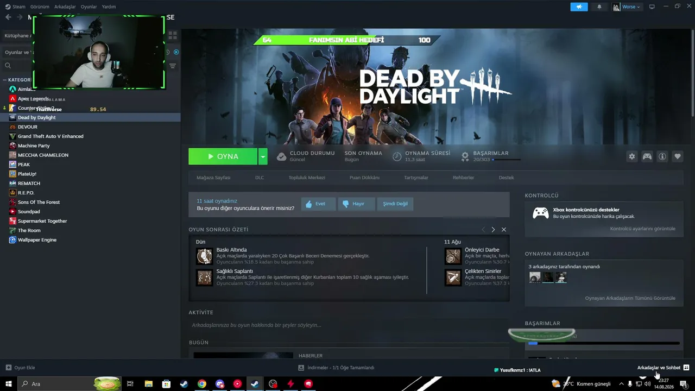Image resolution: width=695 pixels, height=391 pixels.
Task: Open the Yardım menu
Action: [109, 7]
